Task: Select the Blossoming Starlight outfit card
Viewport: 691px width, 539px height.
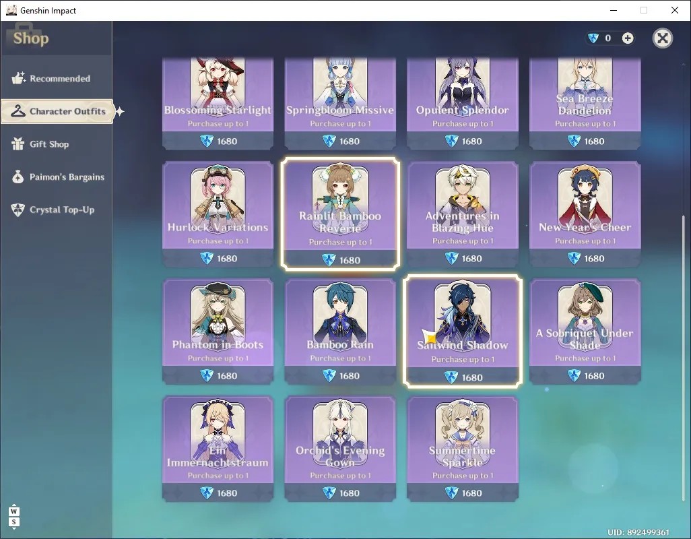Action: 218,104
